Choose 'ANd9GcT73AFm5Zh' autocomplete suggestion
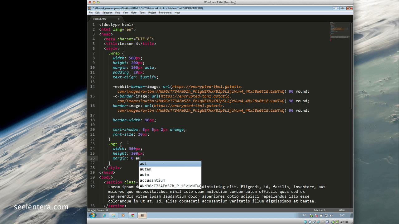Screen dimensions: 399x224 click(x=170, y=186)
